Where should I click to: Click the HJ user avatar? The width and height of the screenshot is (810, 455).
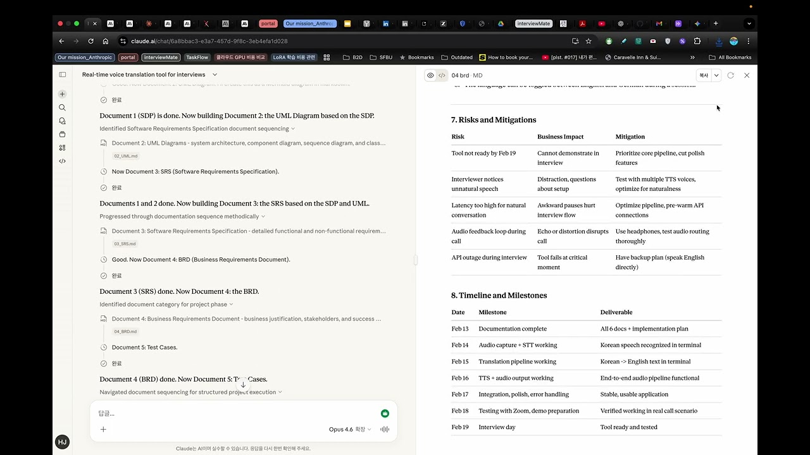point(62,442)
